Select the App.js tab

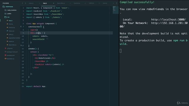pyautogui.click(x=45, y=3)
